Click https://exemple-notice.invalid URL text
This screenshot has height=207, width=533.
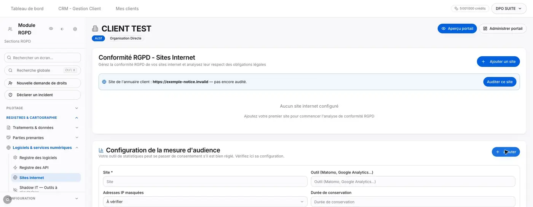tap(180, 82)
